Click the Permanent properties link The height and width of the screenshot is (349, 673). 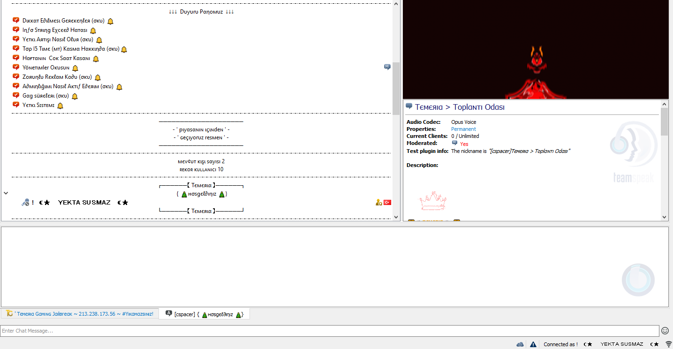click(463, 129)
